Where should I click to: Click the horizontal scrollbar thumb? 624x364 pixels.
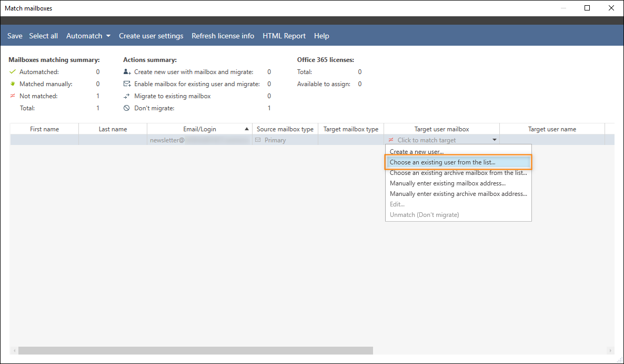tap(195, 350)
